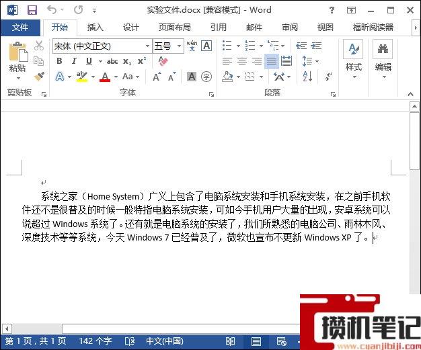Click the Paste clipboard icon
This screenshot has width=421, height=350.
[x=18, y=52]
